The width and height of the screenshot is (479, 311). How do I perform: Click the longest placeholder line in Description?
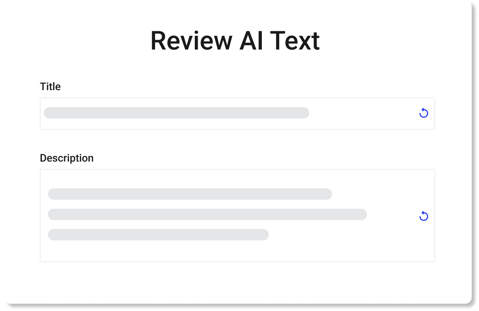pos(207,214)
